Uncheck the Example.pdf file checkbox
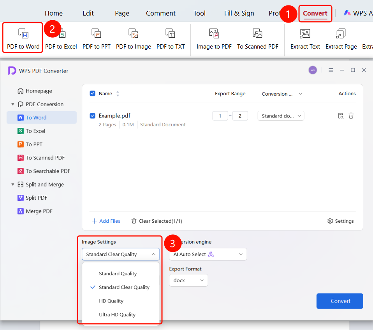This screenshot has height=330, width=373. point(93,115)
